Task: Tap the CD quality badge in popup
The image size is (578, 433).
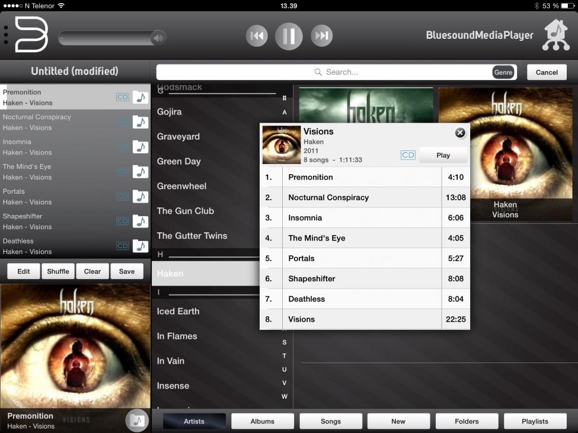Action: pyautogui.click(x=408, y=155)
